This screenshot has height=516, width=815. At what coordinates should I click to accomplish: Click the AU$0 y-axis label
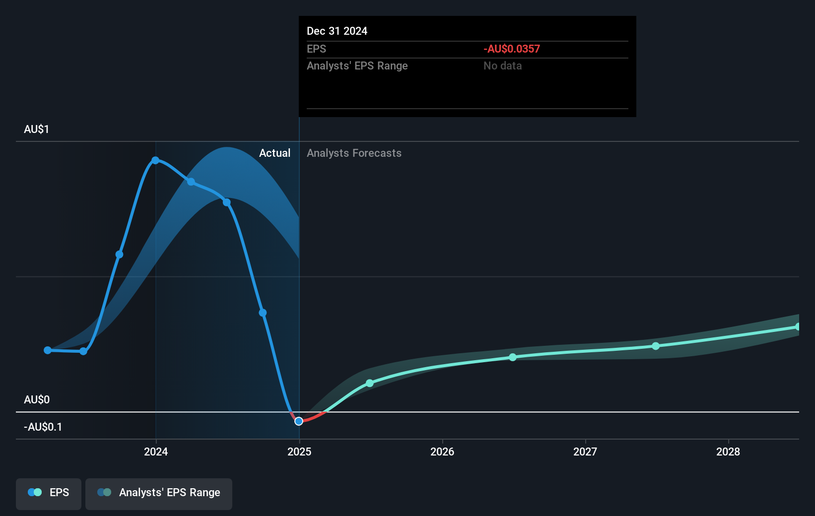(37, 399)
